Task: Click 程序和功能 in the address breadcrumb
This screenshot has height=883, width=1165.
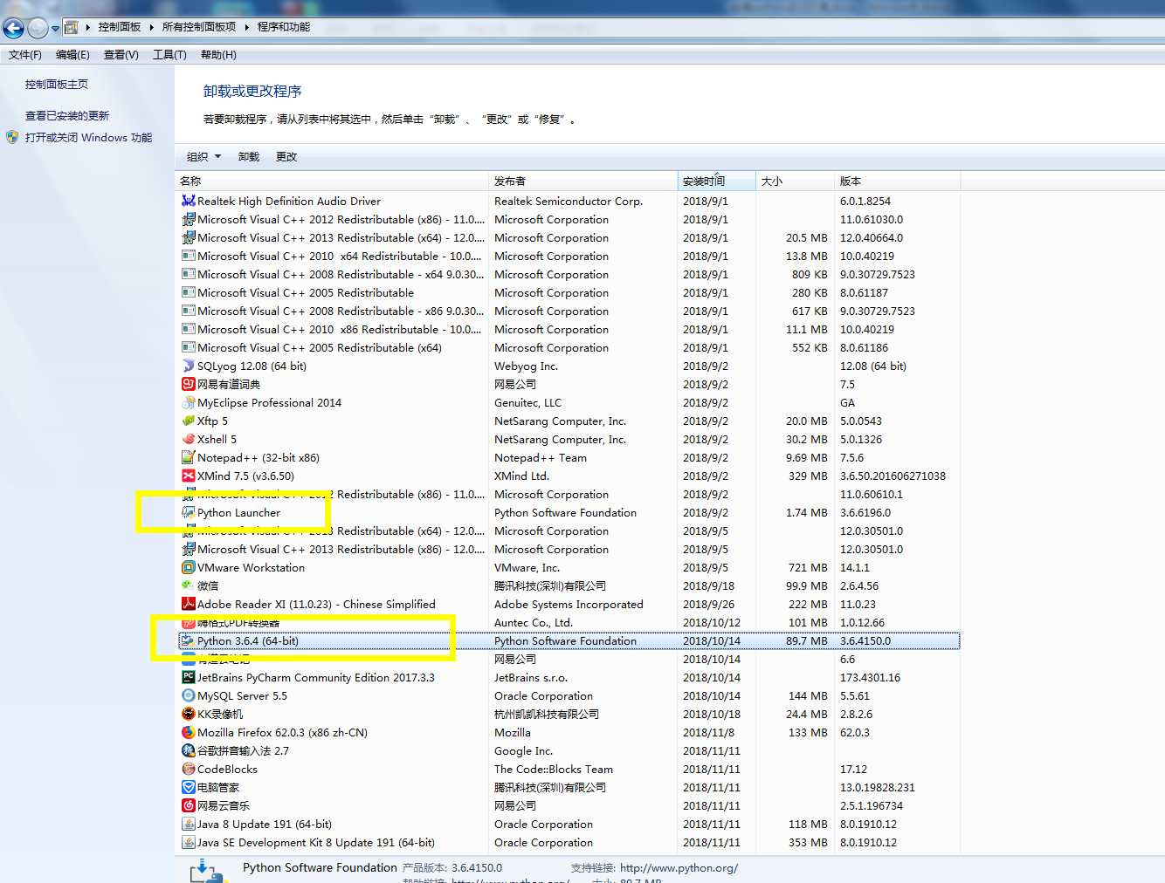Action: pos(284,27)
